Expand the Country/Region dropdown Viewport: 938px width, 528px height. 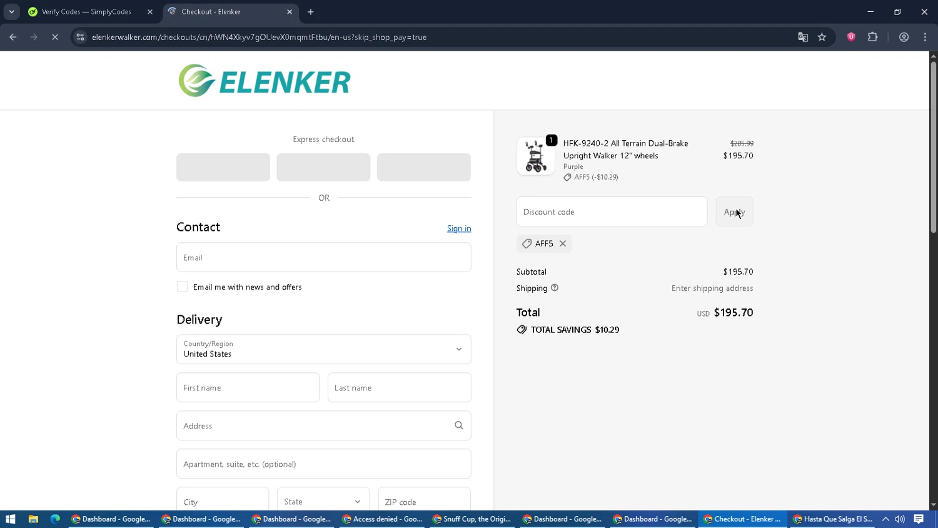323,349
